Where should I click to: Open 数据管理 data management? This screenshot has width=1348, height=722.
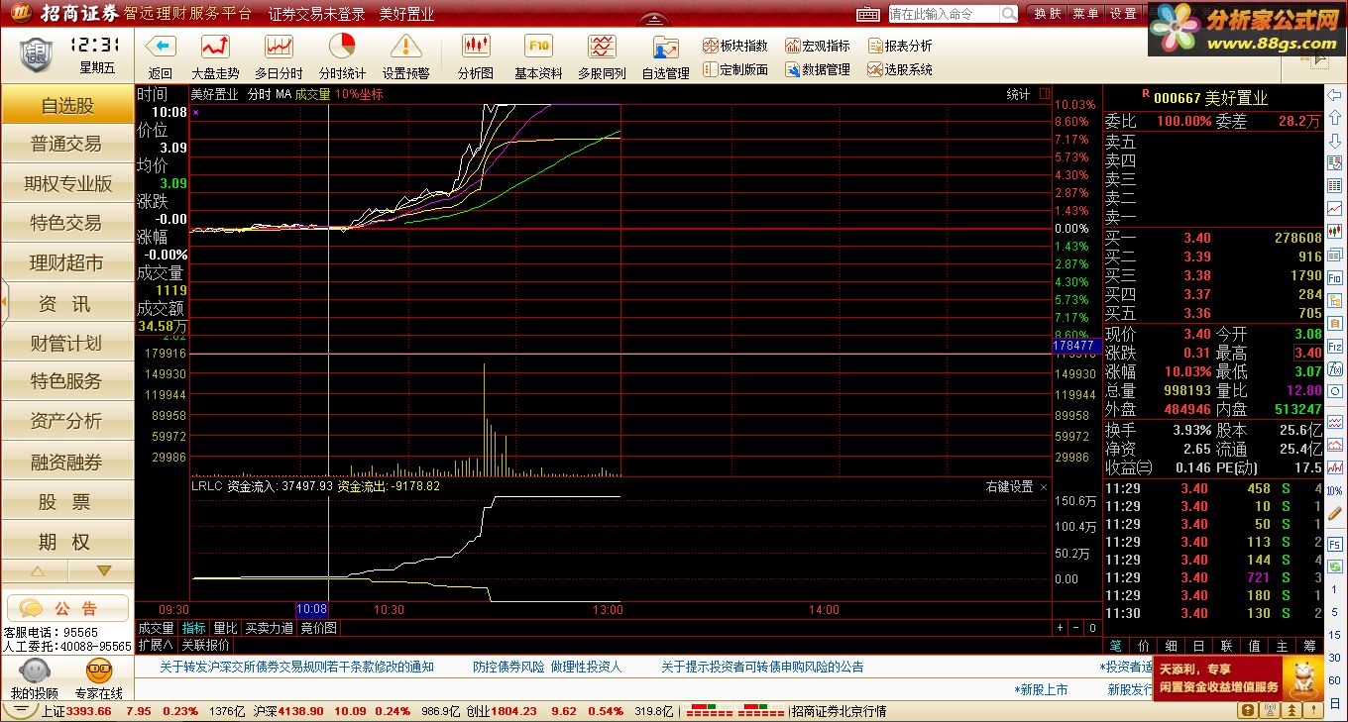click(818, 69)
